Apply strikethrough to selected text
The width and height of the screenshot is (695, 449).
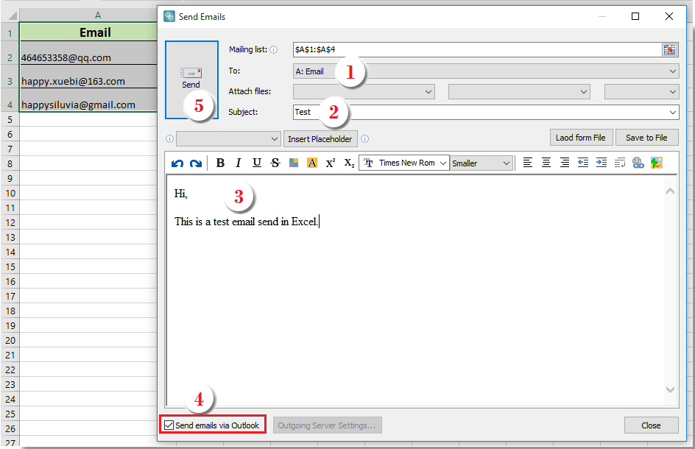tap(275, 163)
